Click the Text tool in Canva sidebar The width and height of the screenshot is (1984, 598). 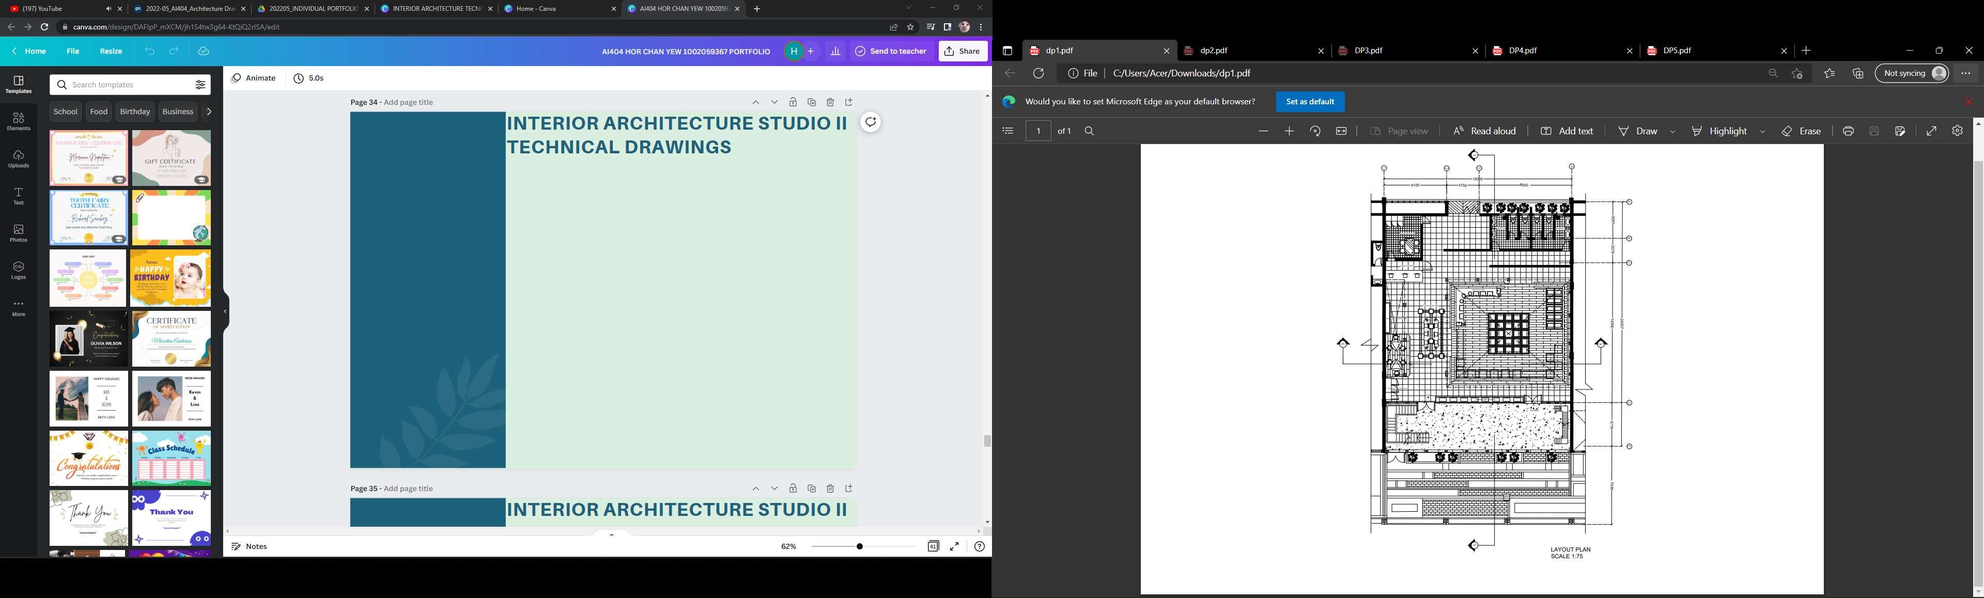coord(19,196)
